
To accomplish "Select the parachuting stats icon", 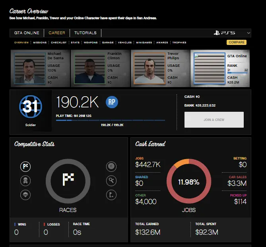I will pyautogui.click(x=25, y=195).
